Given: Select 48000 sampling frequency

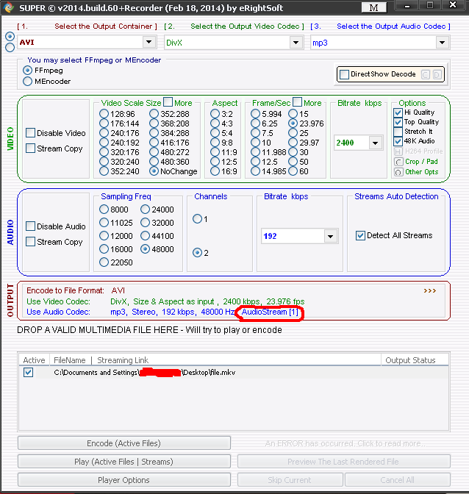Looking at the screenshot, I should click(146, 249).
